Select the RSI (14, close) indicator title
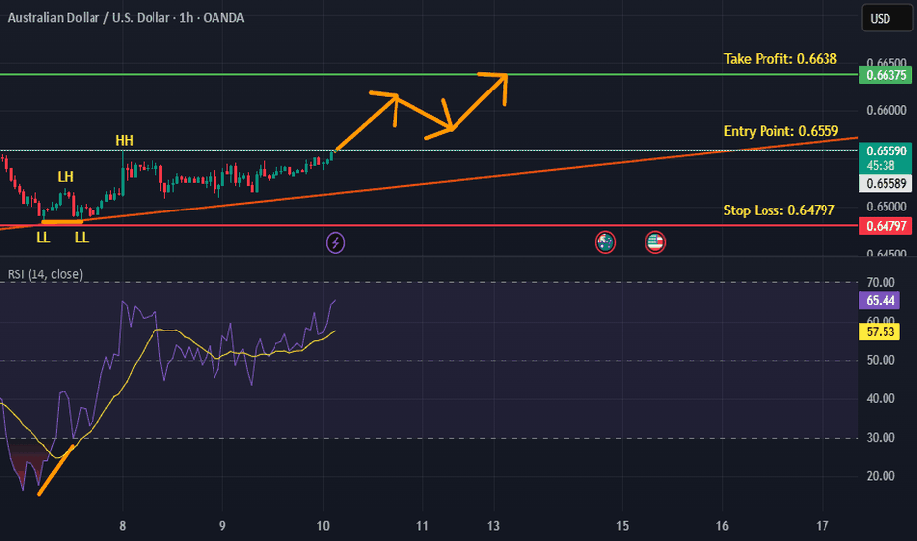Screen dimensions: 917x541 [x=45, y=274]
